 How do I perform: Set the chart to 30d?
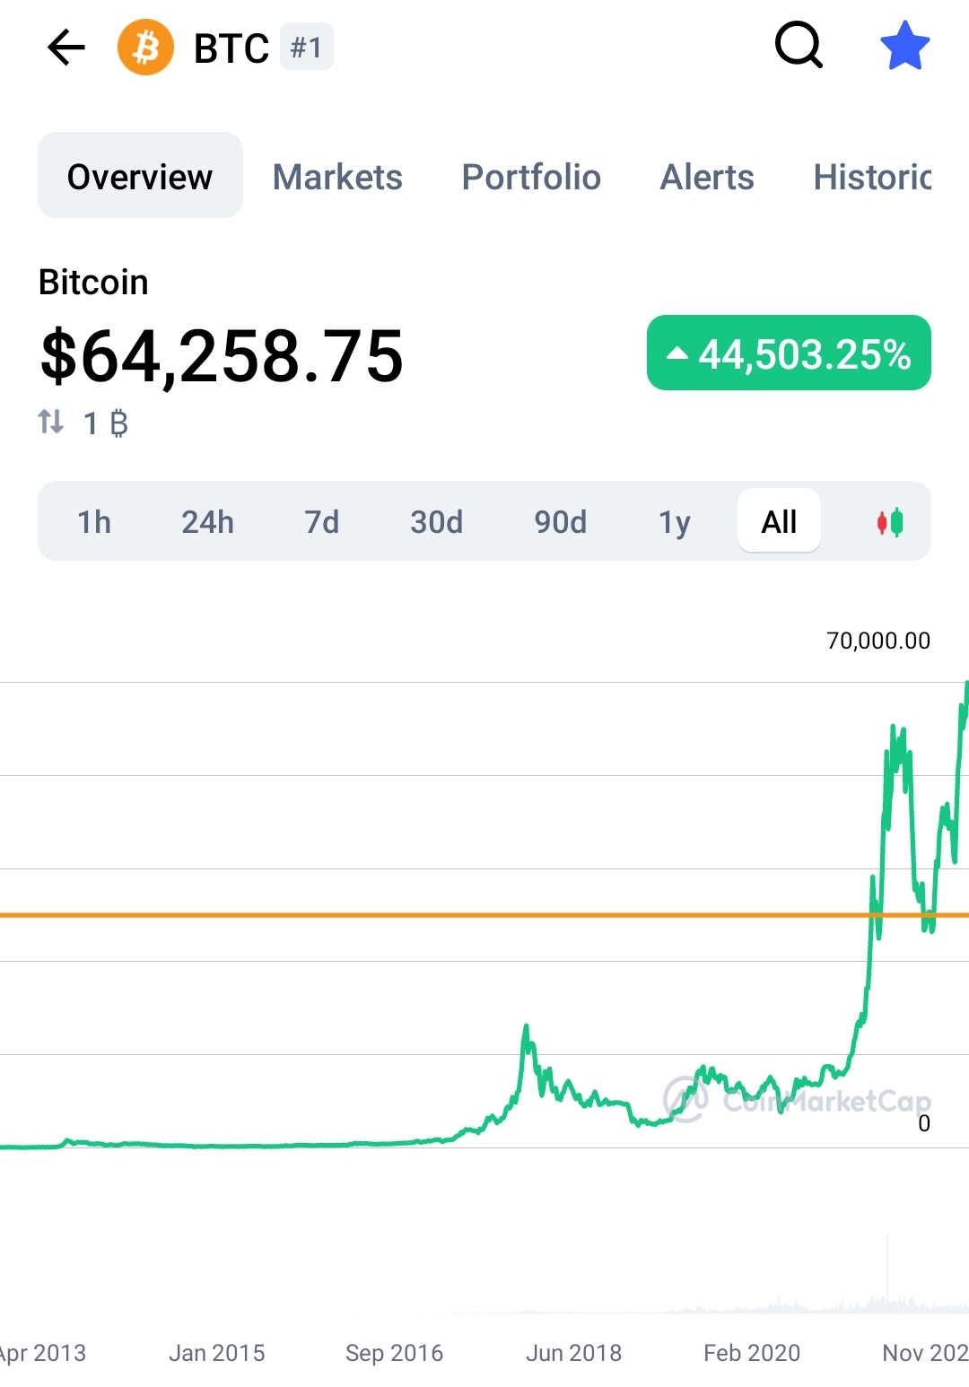(x=437, y=522)
